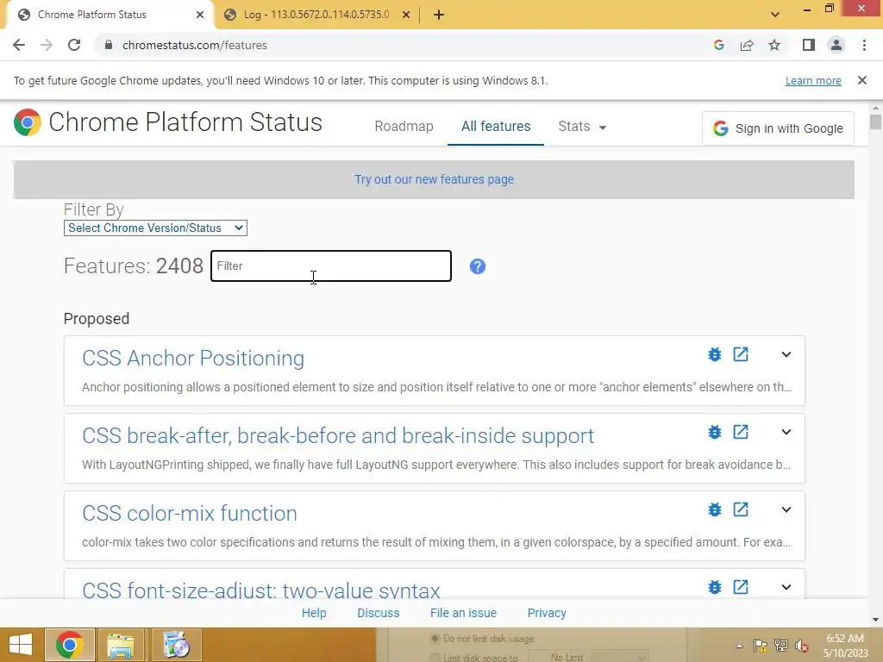This screenshot has width=883, height=662.
Task: Open the Windows Start button
Action: pyautogui.click(x=21, y=645)
